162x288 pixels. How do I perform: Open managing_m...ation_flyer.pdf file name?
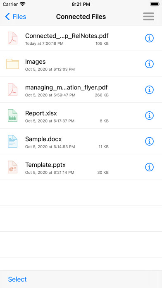click(67, 87)
